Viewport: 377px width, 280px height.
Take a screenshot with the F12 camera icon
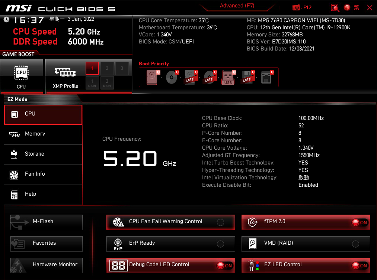[x=296, y=8]
